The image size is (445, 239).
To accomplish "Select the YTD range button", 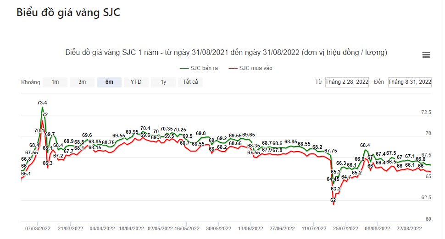I will 136,82.
